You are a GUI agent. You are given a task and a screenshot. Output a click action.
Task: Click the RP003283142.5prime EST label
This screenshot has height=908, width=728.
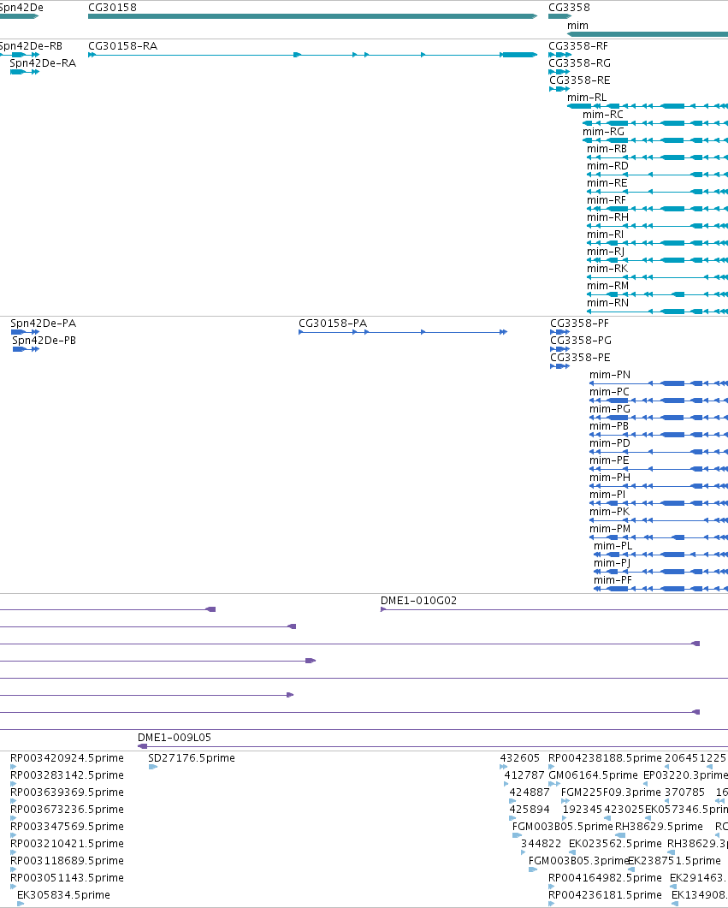click(x=67, y=774)
